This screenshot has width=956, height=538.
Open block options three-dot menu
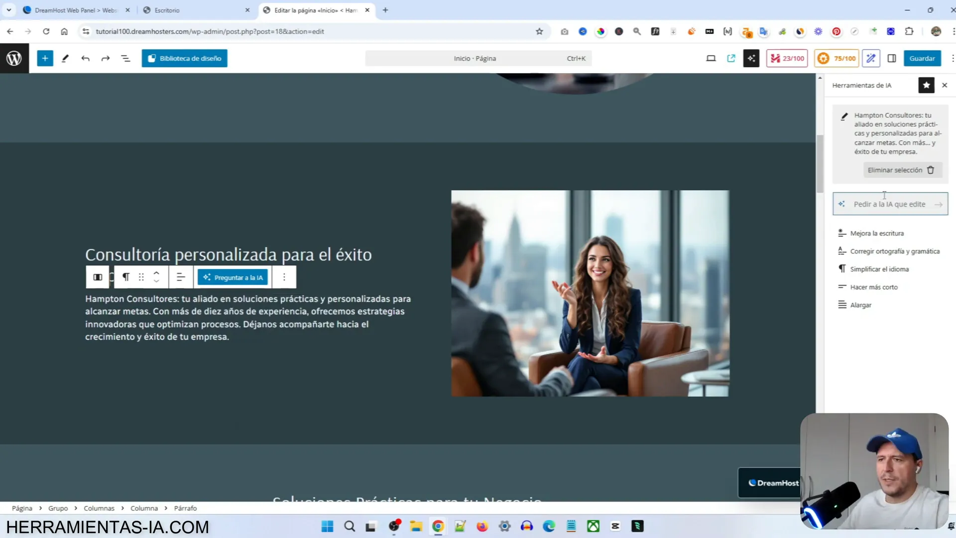point(284,277)
